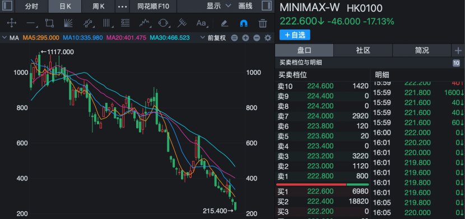The image size is (465, 219).
Task: Click the MA10:335.980 value
Action: (82, 38)
